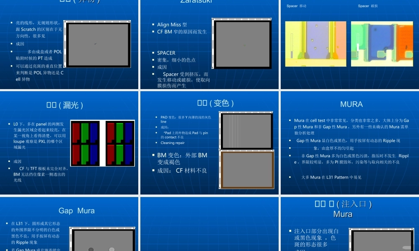Viewport: 419px width, 251px height.
Task: Select the Zaratsuki slide thumbnail
Action: (x=209, y=44)
